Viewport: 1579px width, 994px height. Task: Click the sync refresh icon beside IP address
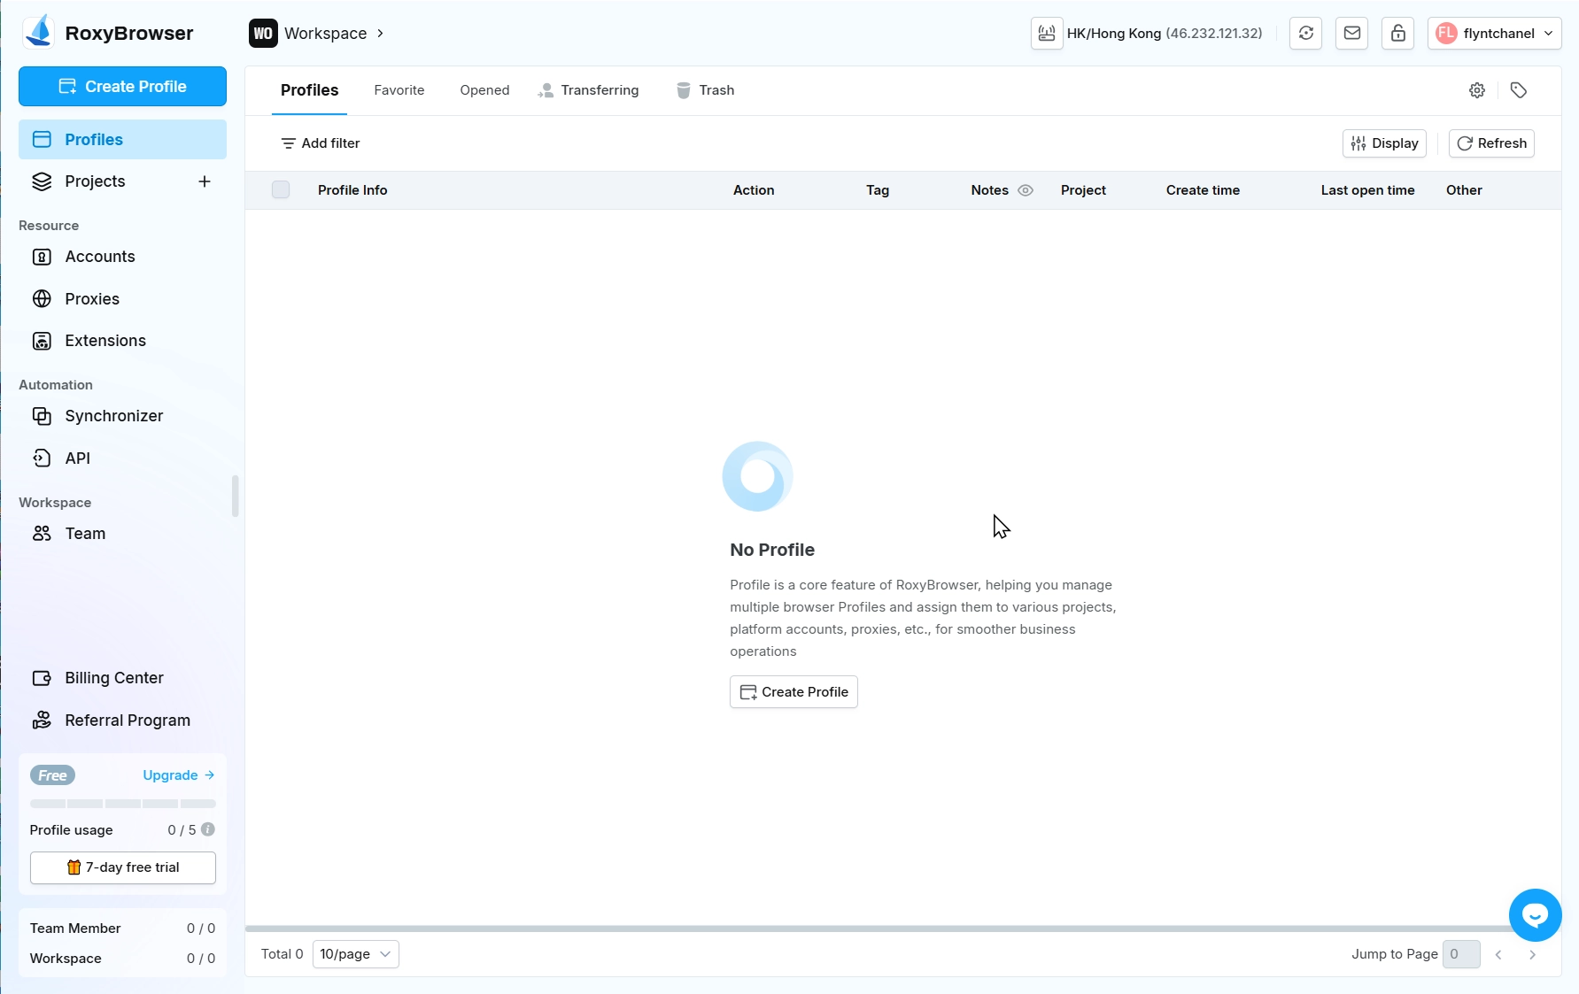coord(1305,34)
